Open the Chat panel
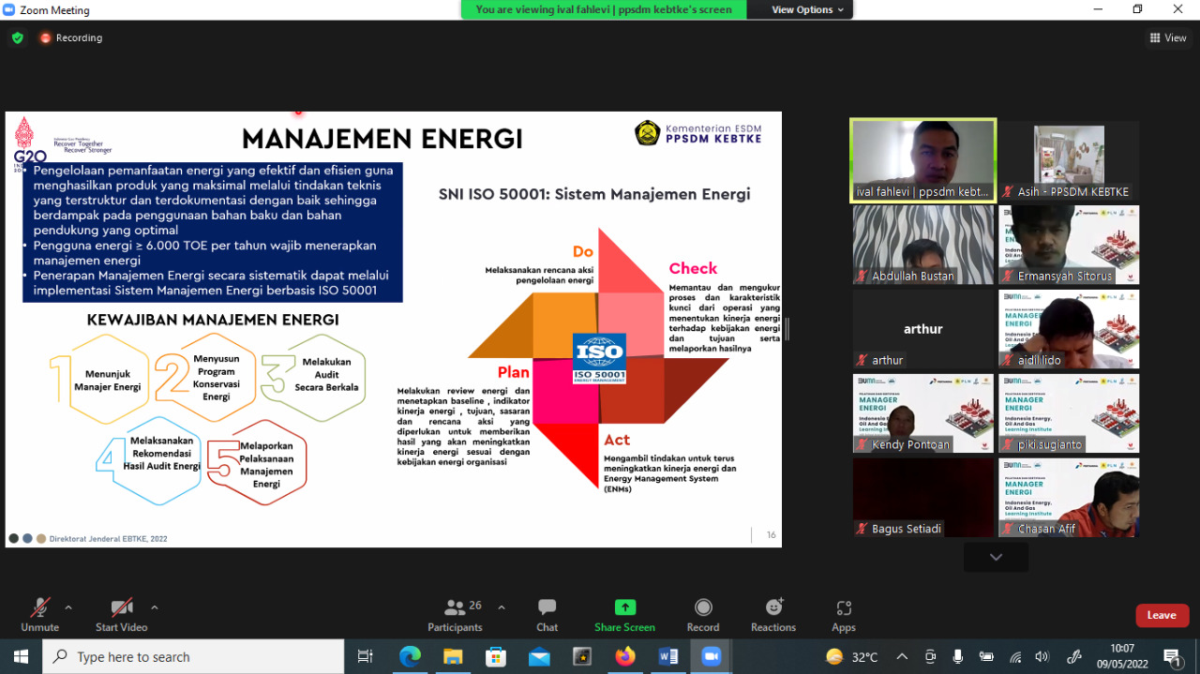 coord(547,614)
